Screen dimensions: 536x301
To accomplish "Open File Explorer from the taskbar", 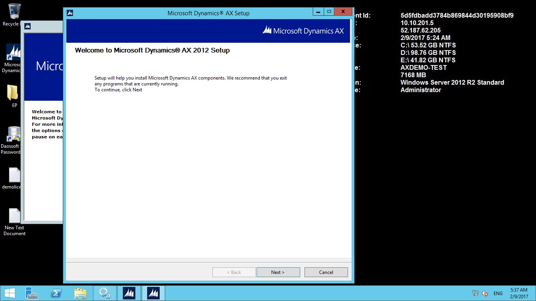I will point(80,293).
